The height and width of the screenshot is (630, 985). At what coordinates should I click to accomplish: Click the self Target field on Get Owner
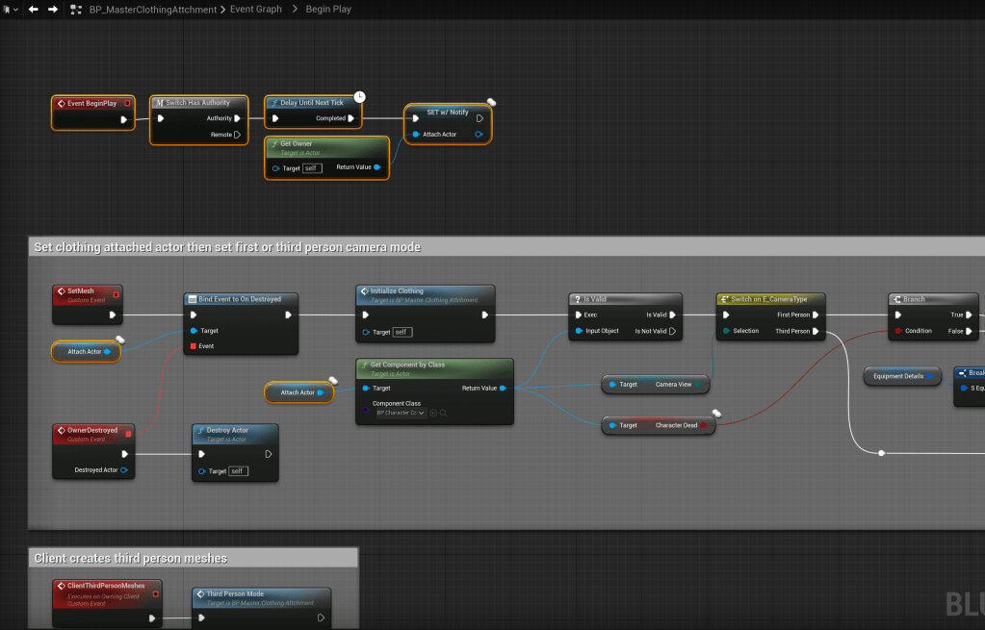(312, 168)
